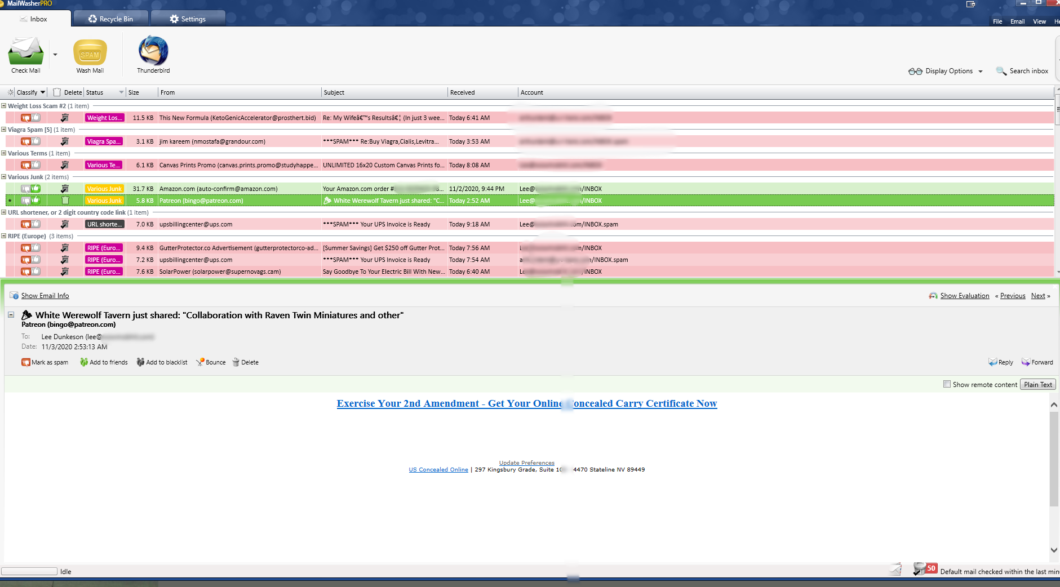Open the Status column filter dropdown
1060x587 pixels.
(x=121, y=92)
